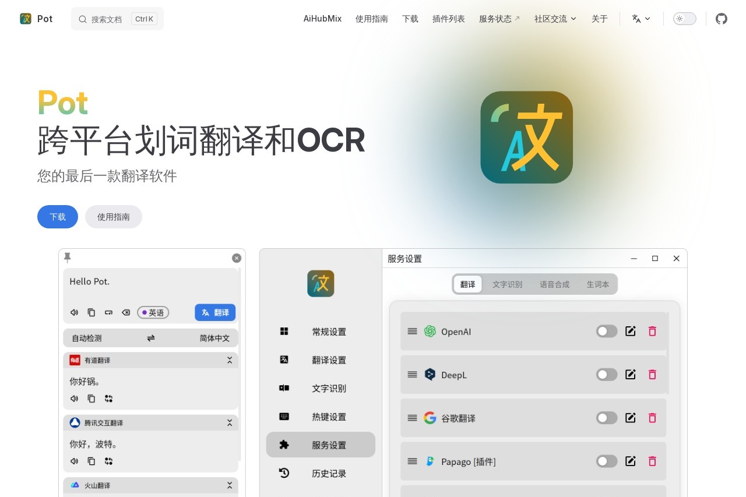The image size is (746, 497).
Task: Open 历史记录 in the settings sidebar
Action: pyautogui.click(x=321, y=473)
